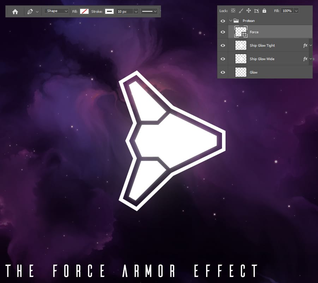Lock image pixels with brush icon
Image resolution: width=318 pixels, height=283 pixels.
[241, 11]
